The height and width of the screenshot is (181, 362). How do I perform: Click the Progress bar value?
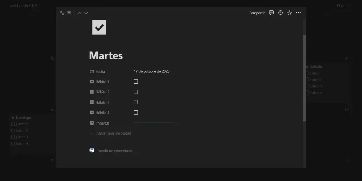tap(154, 123)
